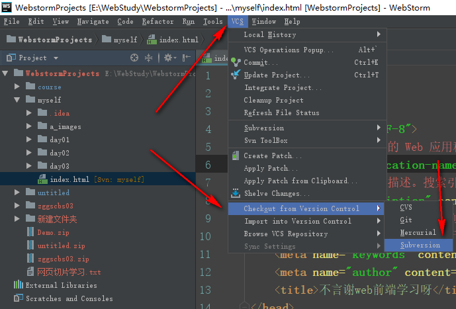
Task: Click the WebstormProjects breadcrumb folder icon
Action: click(x=11, y=39)
